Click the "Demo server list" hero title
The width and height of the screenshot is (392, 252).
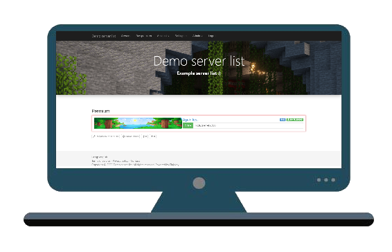click(x=199, y=61)
